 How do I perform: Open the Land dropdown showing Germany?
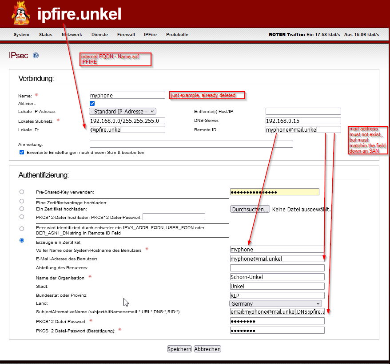pyautogui.click(x=275, y=303)
